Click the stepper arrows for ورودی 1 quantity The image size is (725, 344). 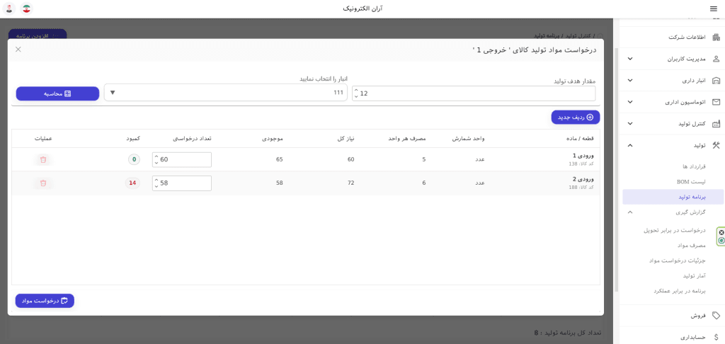point(156,159)
